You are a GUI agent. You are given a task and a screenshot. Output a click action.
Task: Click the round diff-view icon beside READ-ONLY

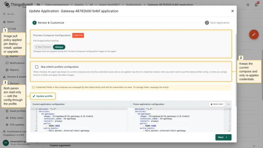click(228, 104)
